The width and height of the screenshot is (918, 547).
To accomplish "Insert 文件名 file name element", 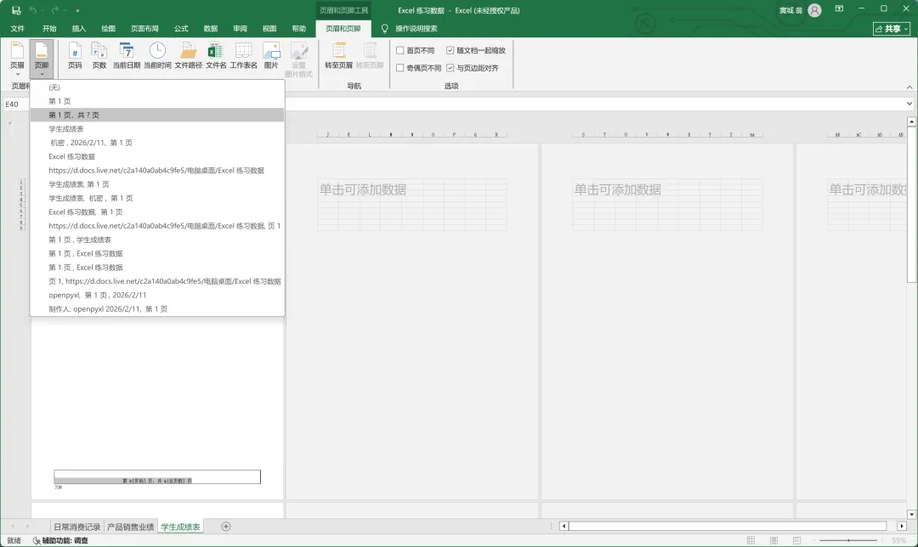I will click(216, 56).
